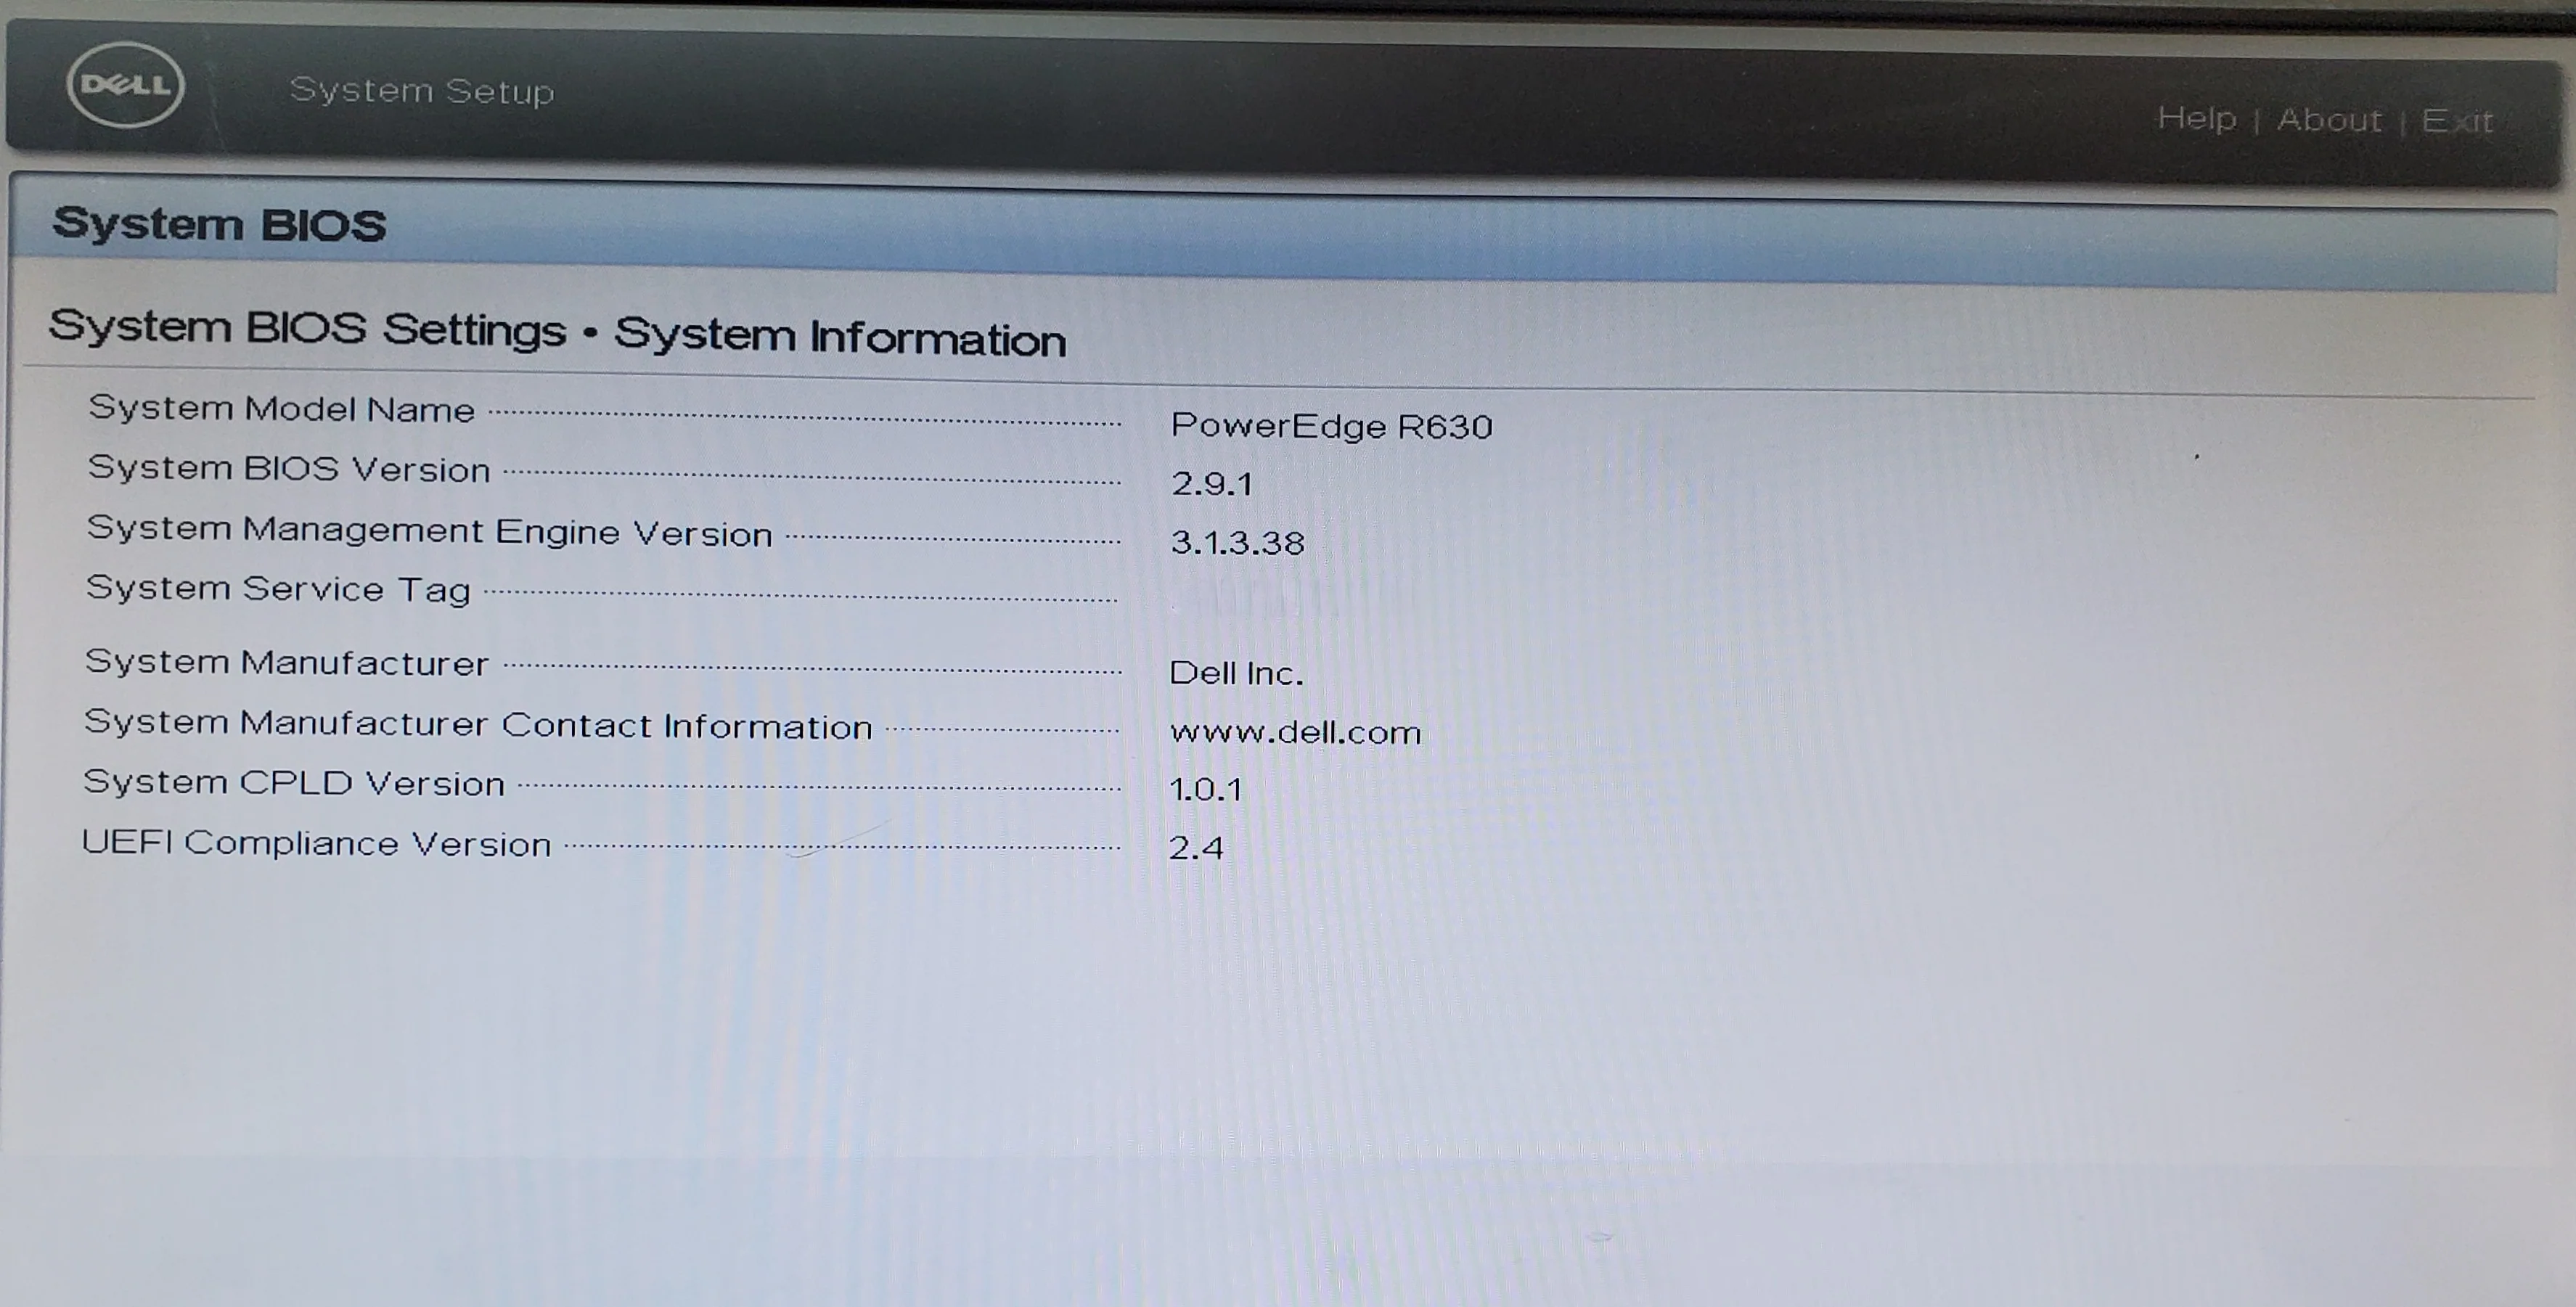Select the PowerEdge R630 value

point(1331,426)
